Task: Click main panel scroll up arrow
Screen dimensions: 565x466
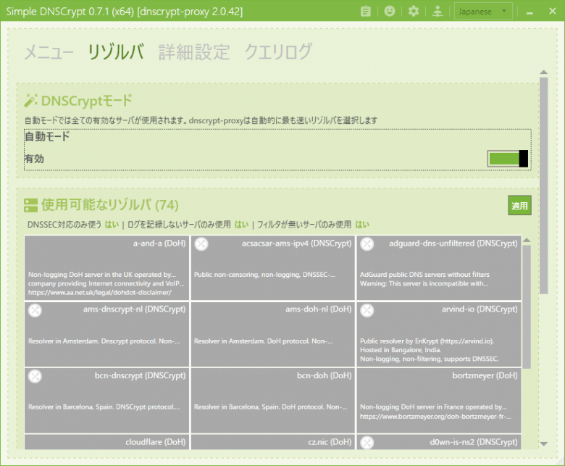Action: coord(544,72)
